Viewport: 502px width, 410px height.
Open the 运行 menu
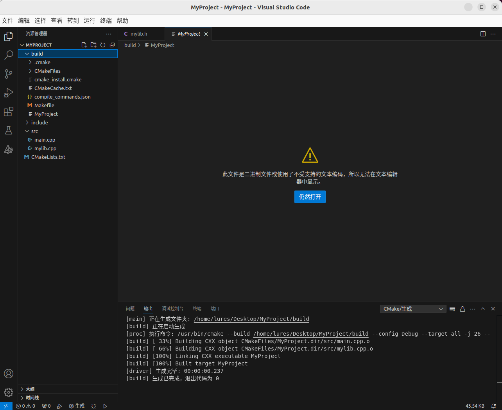pyautogui.click(x=90, y=21)
